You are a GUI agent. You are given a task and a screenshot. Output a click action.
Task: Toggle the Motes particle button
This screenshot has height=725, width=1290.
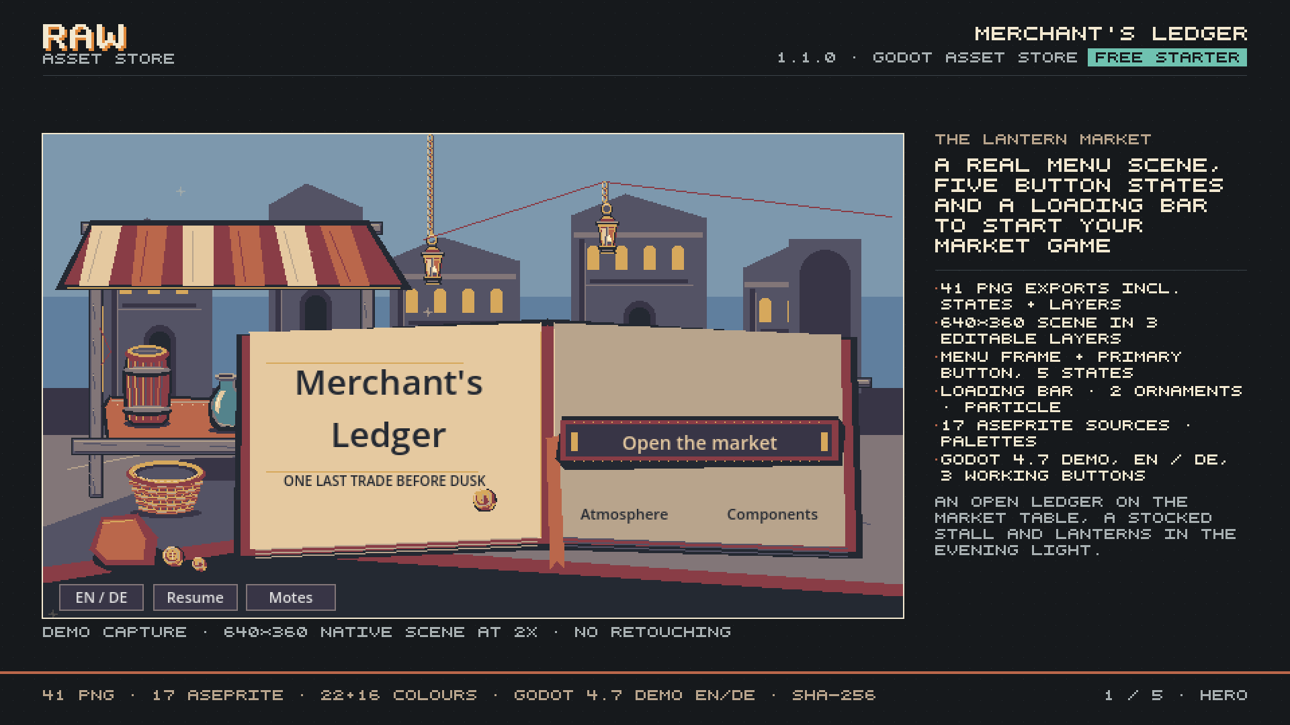291,597
